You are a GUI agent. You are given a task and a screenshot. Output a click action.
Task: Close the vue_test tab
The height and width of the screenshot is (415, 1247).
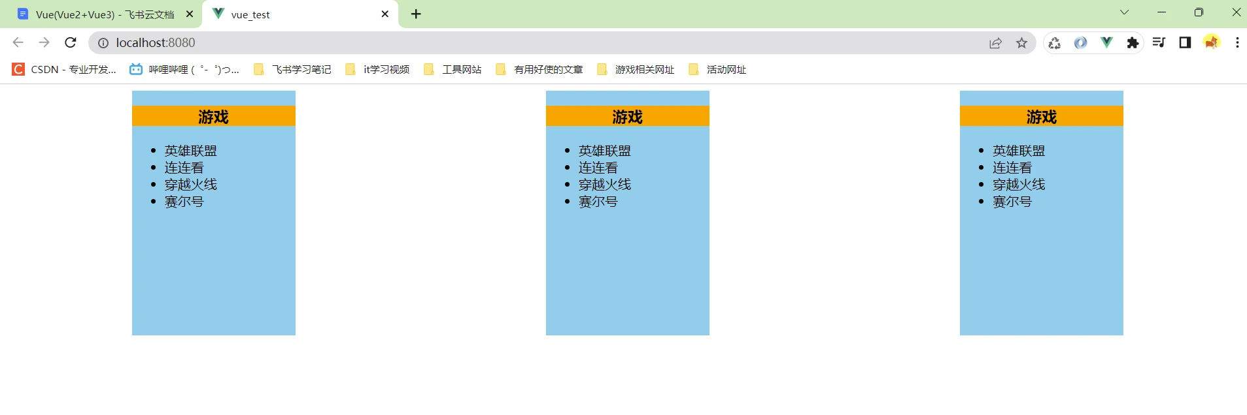pyautogui.click(x=384, y=14)
